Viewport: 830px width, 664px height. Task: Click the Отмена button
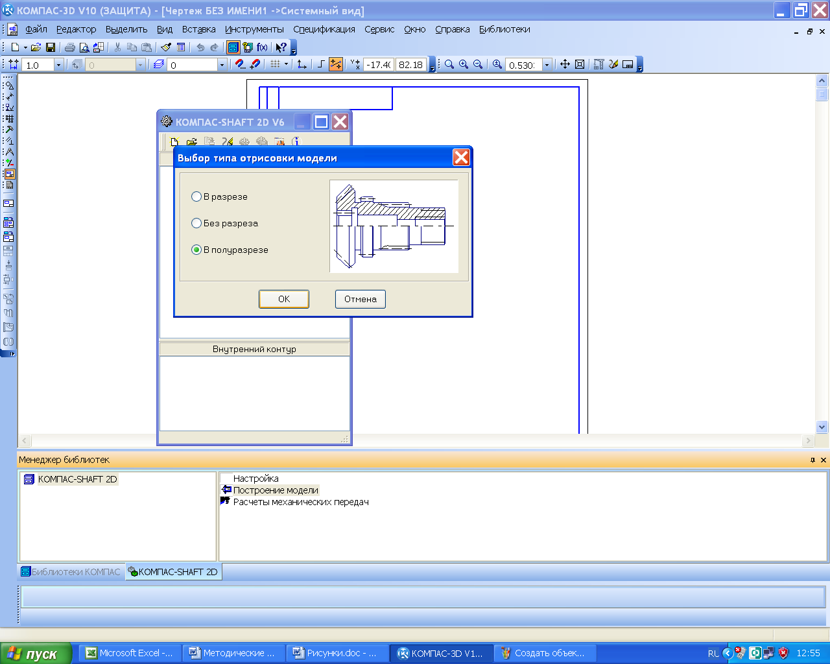[x=361, y=299]
